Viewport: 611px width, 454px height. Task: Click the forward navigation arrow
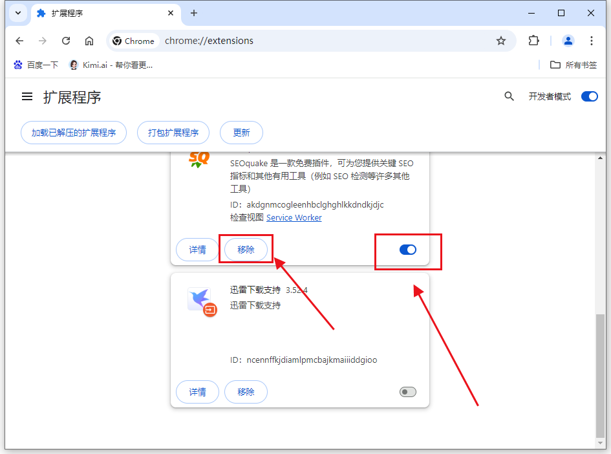pos(43,41)
